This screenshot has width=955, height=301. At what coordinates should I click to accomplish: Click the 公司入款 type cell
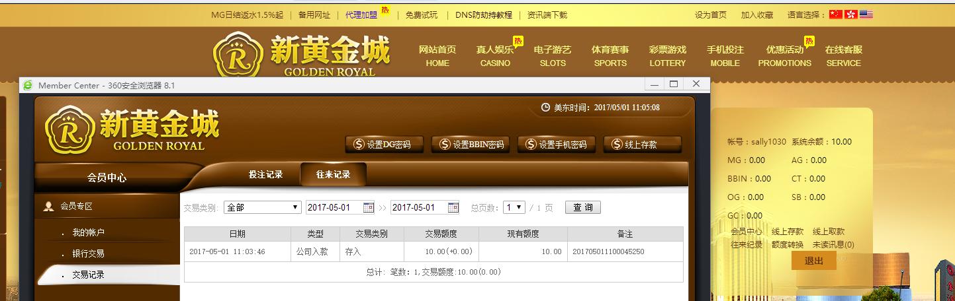[x=315, y=252]
